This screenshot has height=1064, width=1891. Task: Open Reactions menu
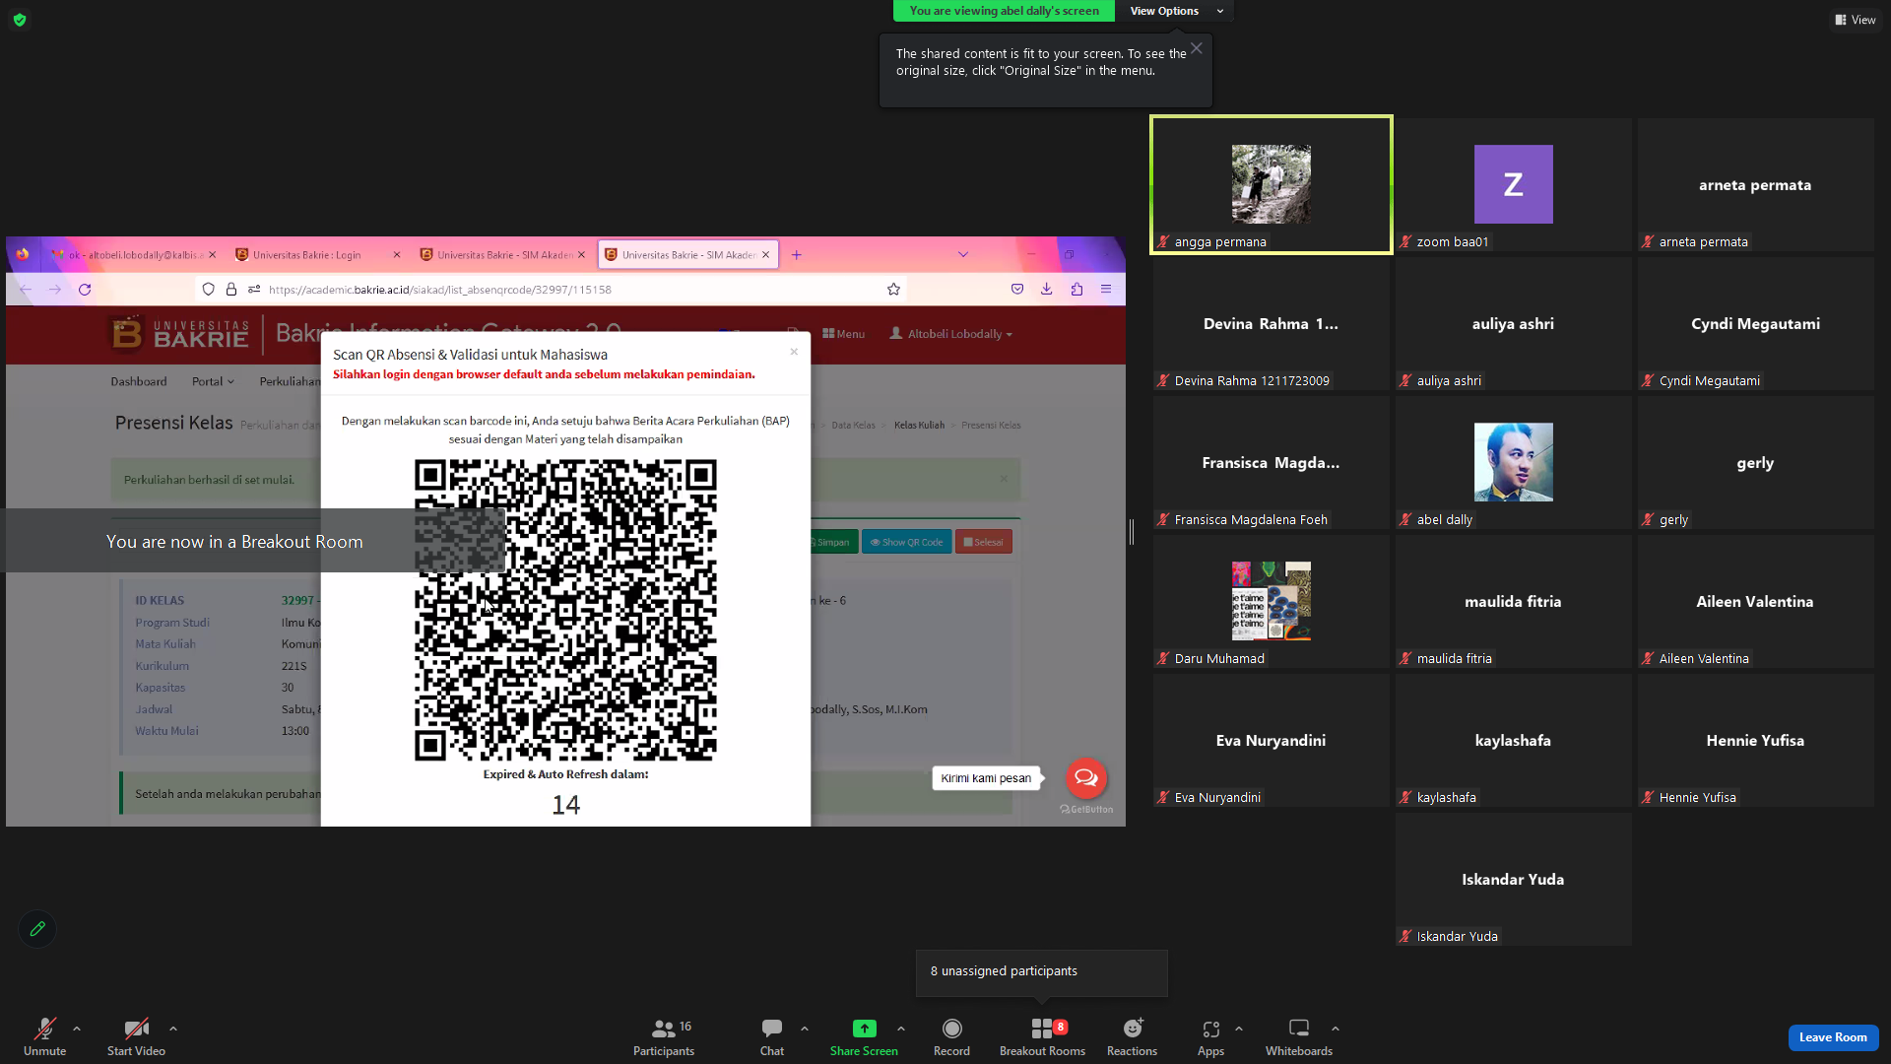coord(1132,1036)
